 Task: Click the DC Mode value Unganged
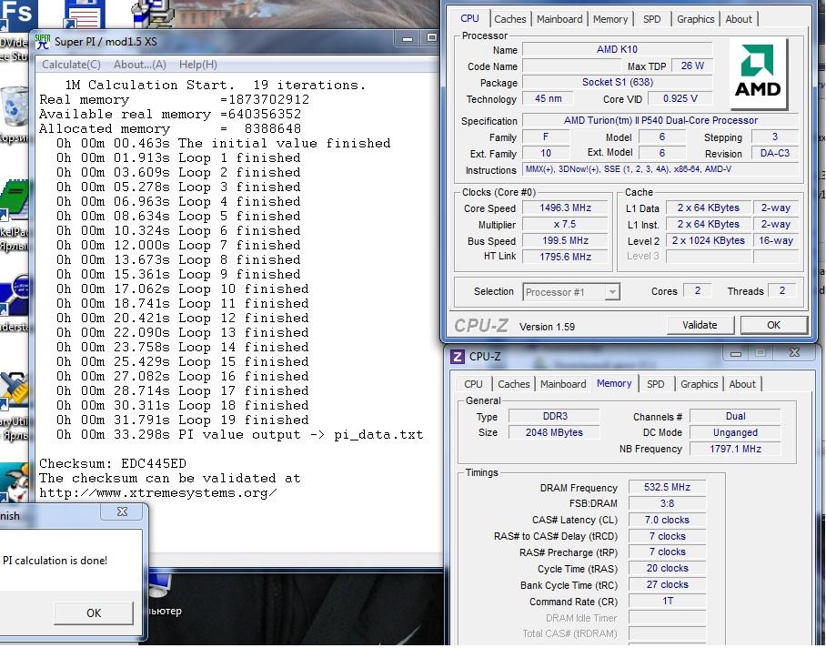click(735, 432)
